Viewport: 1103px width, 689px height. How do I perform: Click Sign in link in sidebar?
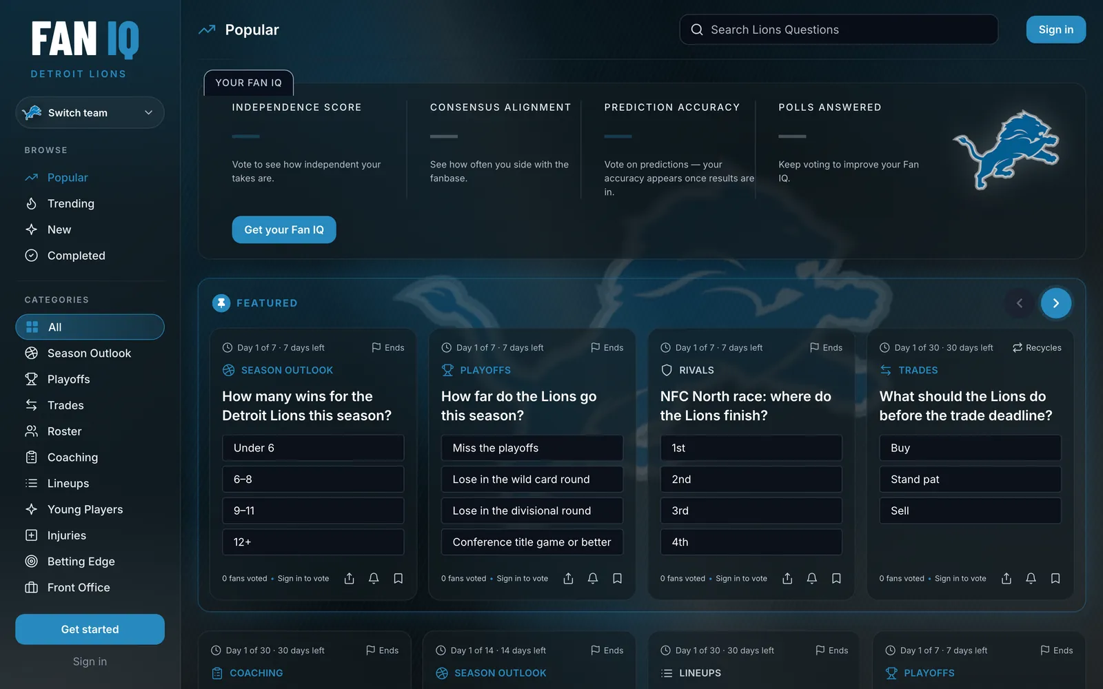pos(90,661)
